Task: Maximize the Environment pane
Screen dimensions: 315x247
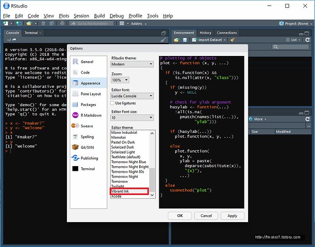Action: pos(307,33)
